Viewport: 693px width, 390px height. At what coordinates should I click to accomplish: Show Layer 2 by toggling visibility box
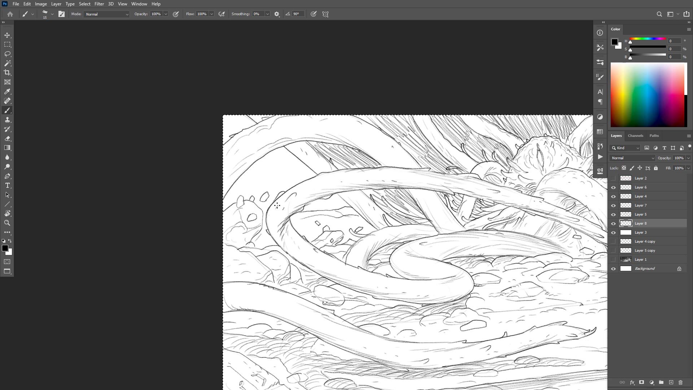point(613,178)
